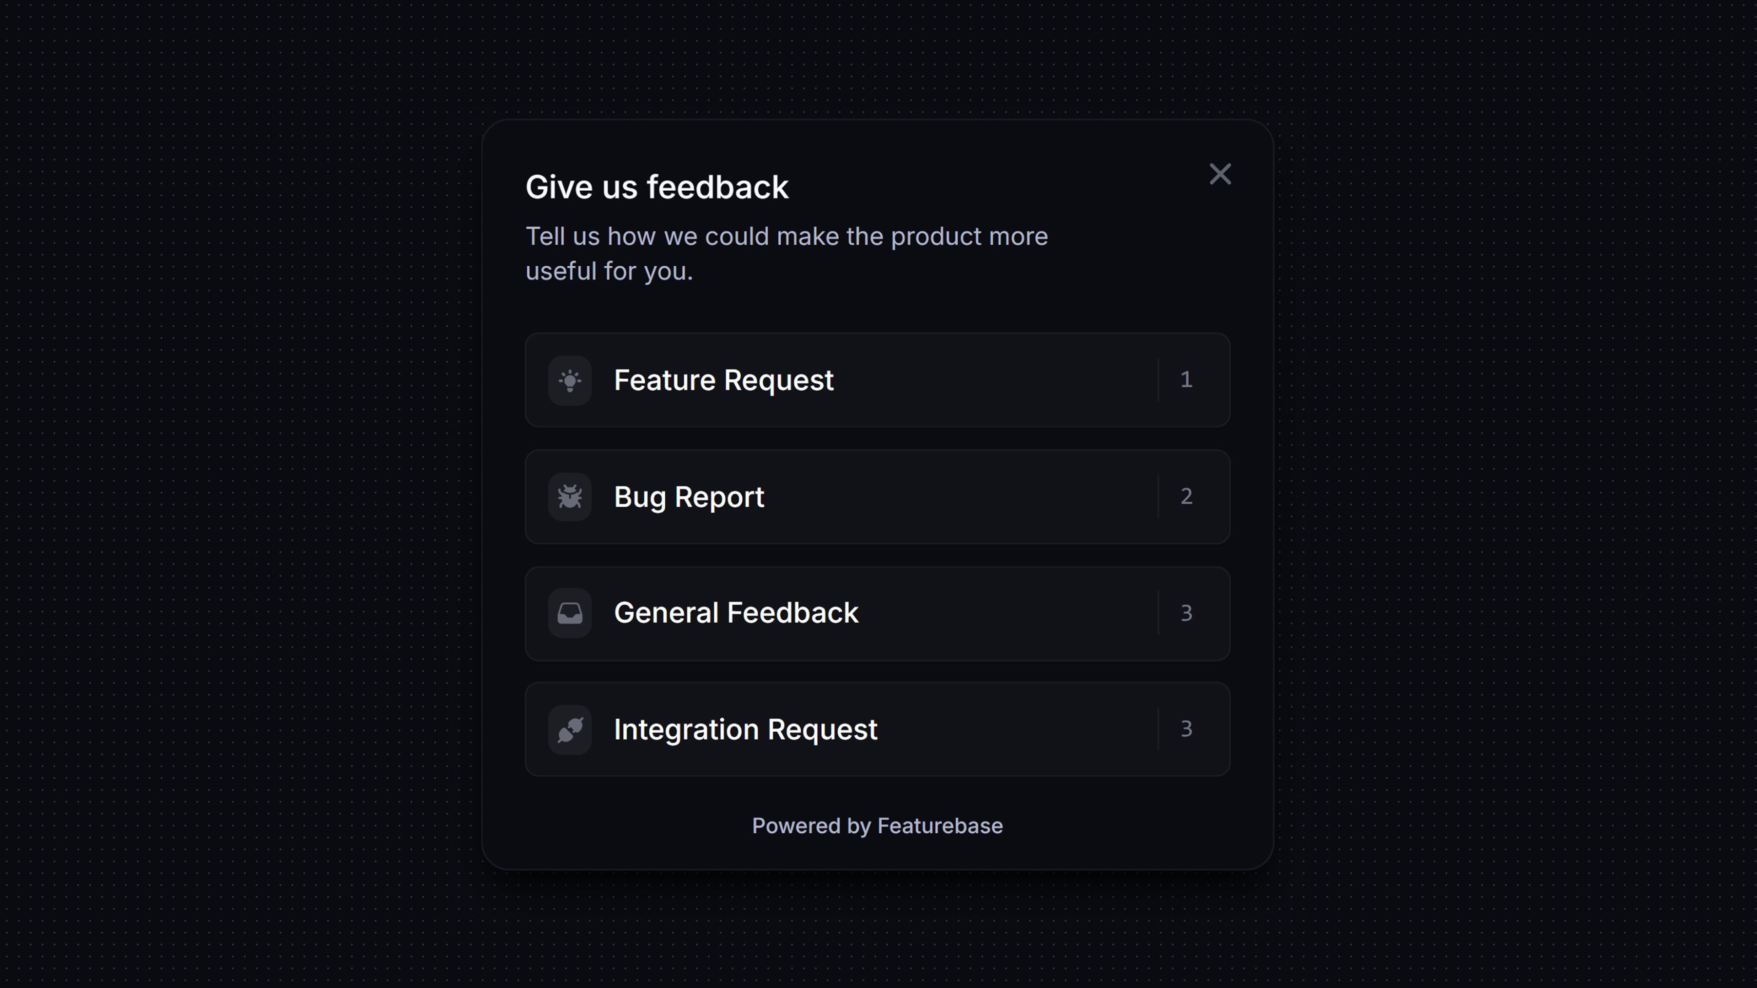Click shortcut number 3 next to General Feedback

pos(1187,612)
